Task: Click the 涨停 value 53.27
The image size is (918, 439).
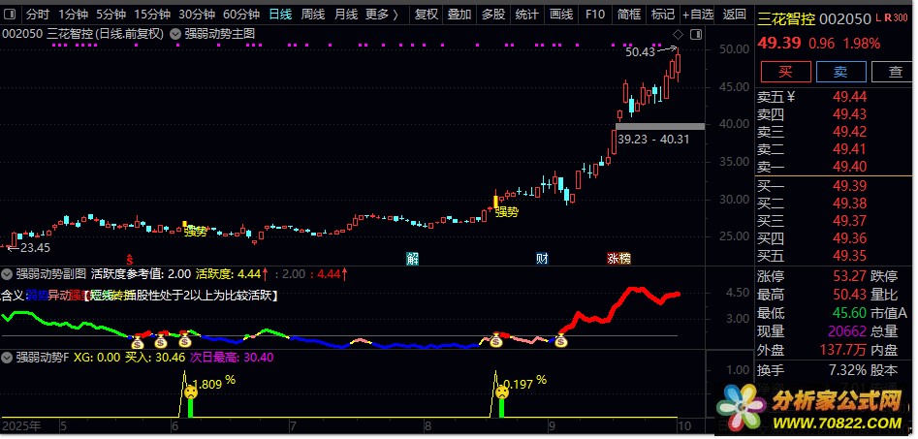Action: [x=849, y=276]
